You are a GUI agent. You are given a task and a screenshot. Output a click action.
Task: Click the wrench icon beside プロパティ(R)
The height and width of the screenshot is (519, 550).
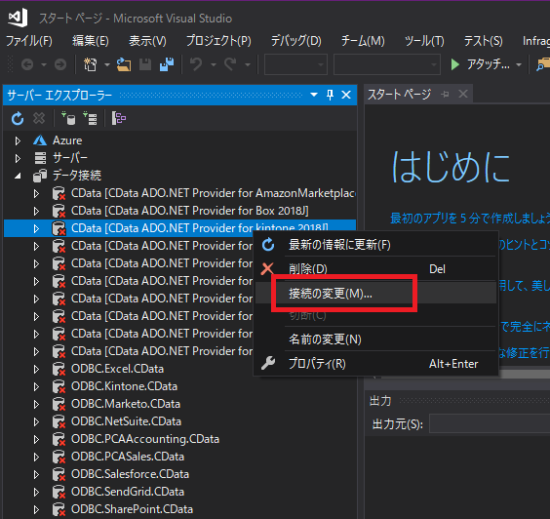coord(268,363)
